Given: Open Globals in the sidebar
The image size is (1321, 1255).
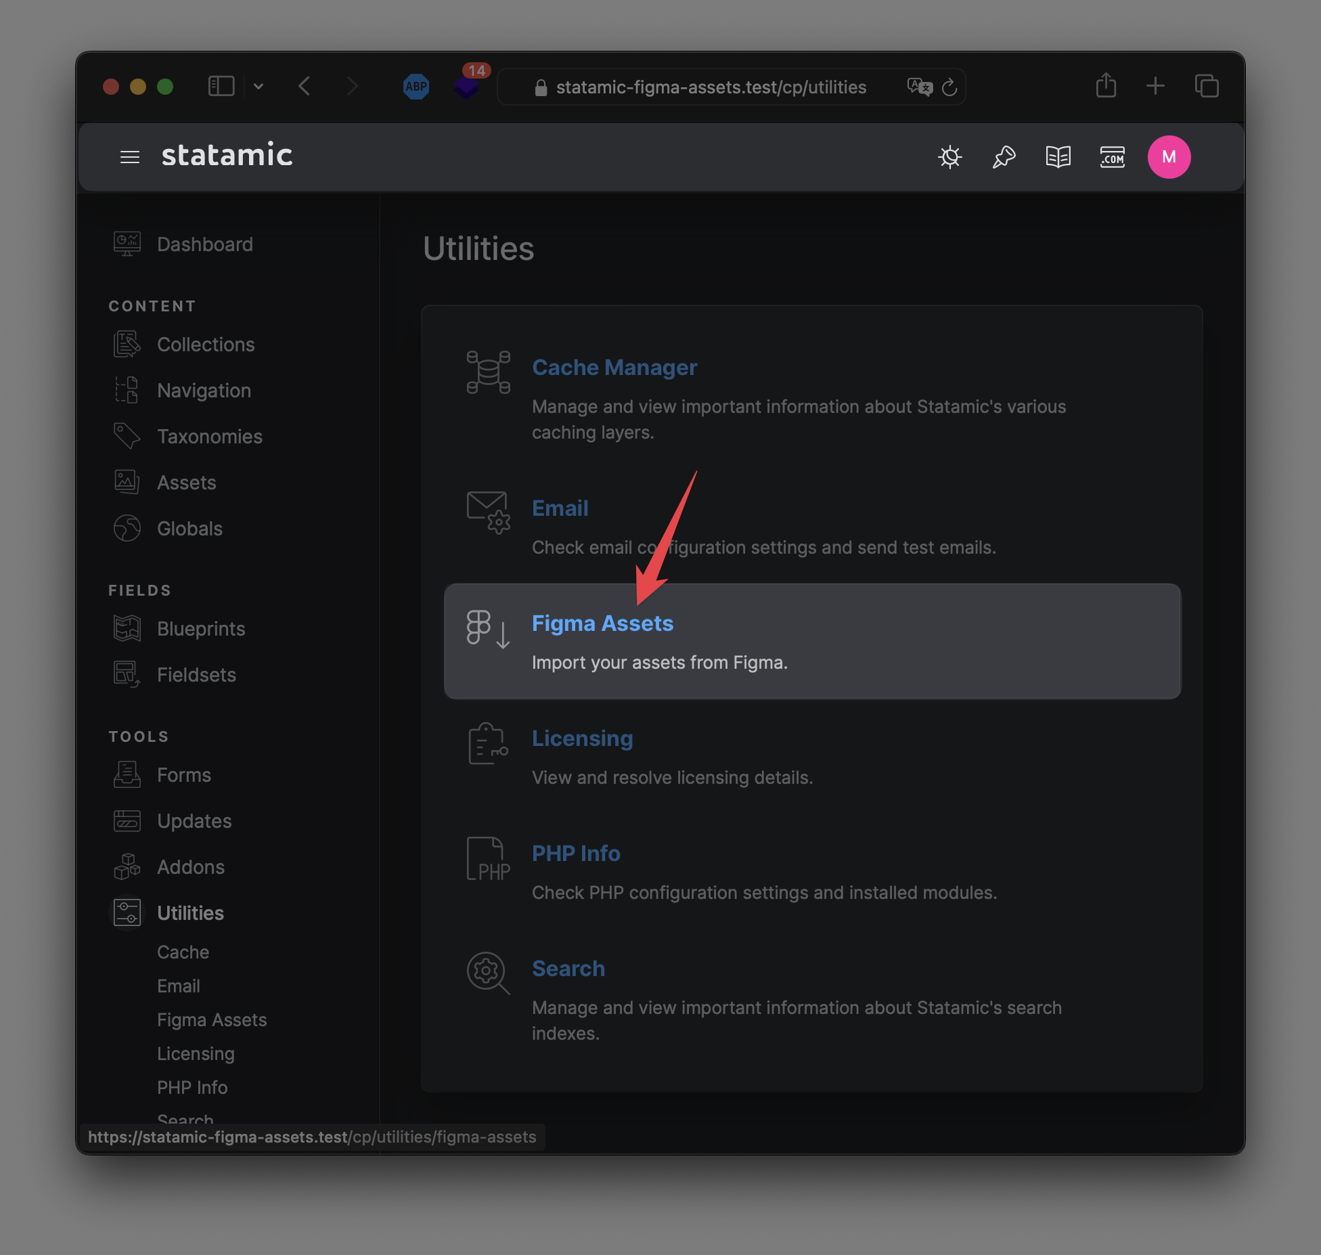Looking at the screenshot, I should pyautogui.click(x=189, y=529).
